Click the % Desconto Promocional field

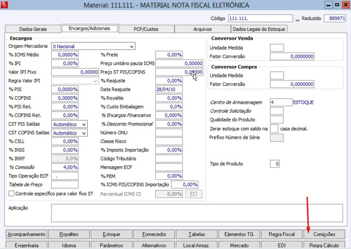point(169,124)
